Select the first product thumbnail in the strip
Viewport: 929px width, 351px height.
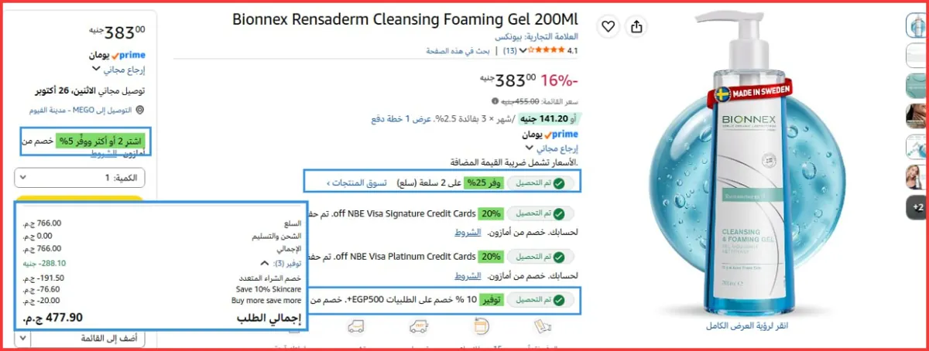[918, 25]
